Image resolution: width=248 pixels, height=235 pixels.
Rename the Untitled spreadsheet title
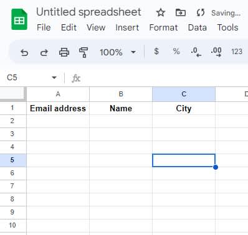pyautogui.click(x=88, y=12)
